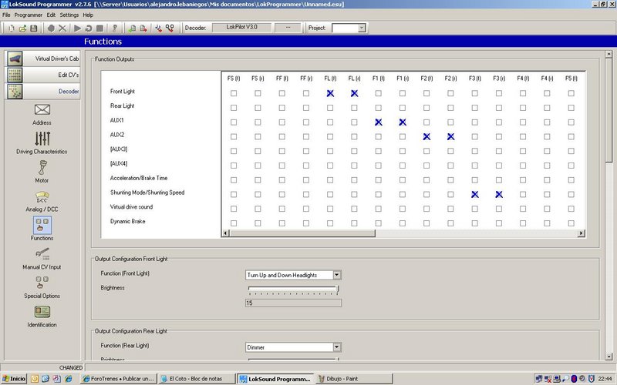This screenshot has width=617, height=385.
Task: Click the Open file toolbar icon
Action: [22, 28]
